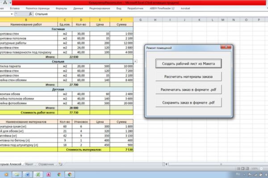Click the RU language indicator in tray

(x=238, y=174)
